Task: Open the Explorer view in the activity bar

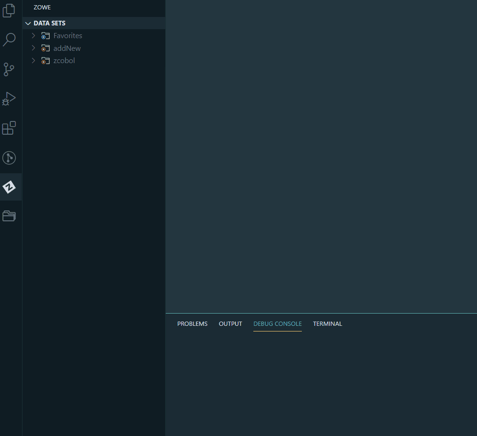Action: coord(9,10)
